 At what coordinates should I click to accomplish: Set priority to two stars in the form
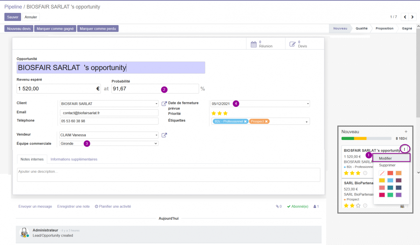220,113
